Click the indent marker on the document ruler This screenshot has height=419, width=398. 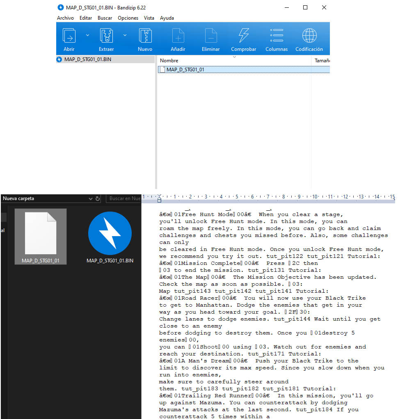tap(160, 198)
